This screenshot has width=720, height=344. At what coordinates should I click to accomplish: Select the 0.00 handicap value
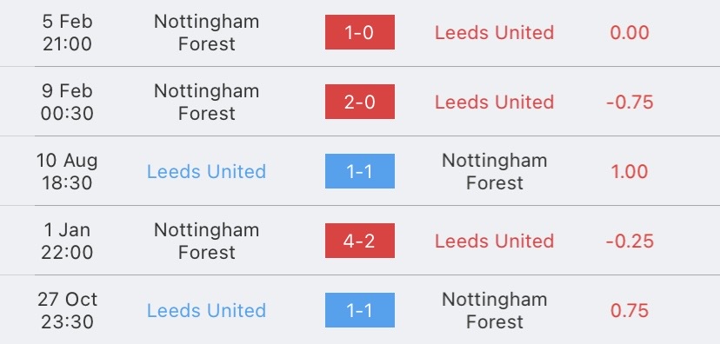[x=629, y=32]
